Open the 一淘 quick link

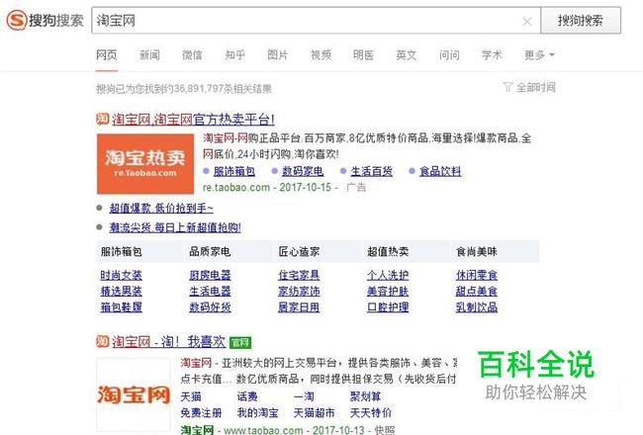tap(304, 396)
